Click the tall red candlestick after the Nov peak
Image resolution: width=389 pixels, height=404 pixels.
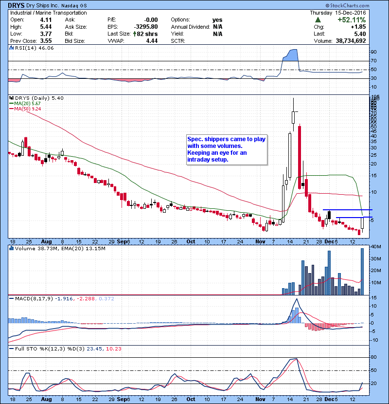[300, 157]
